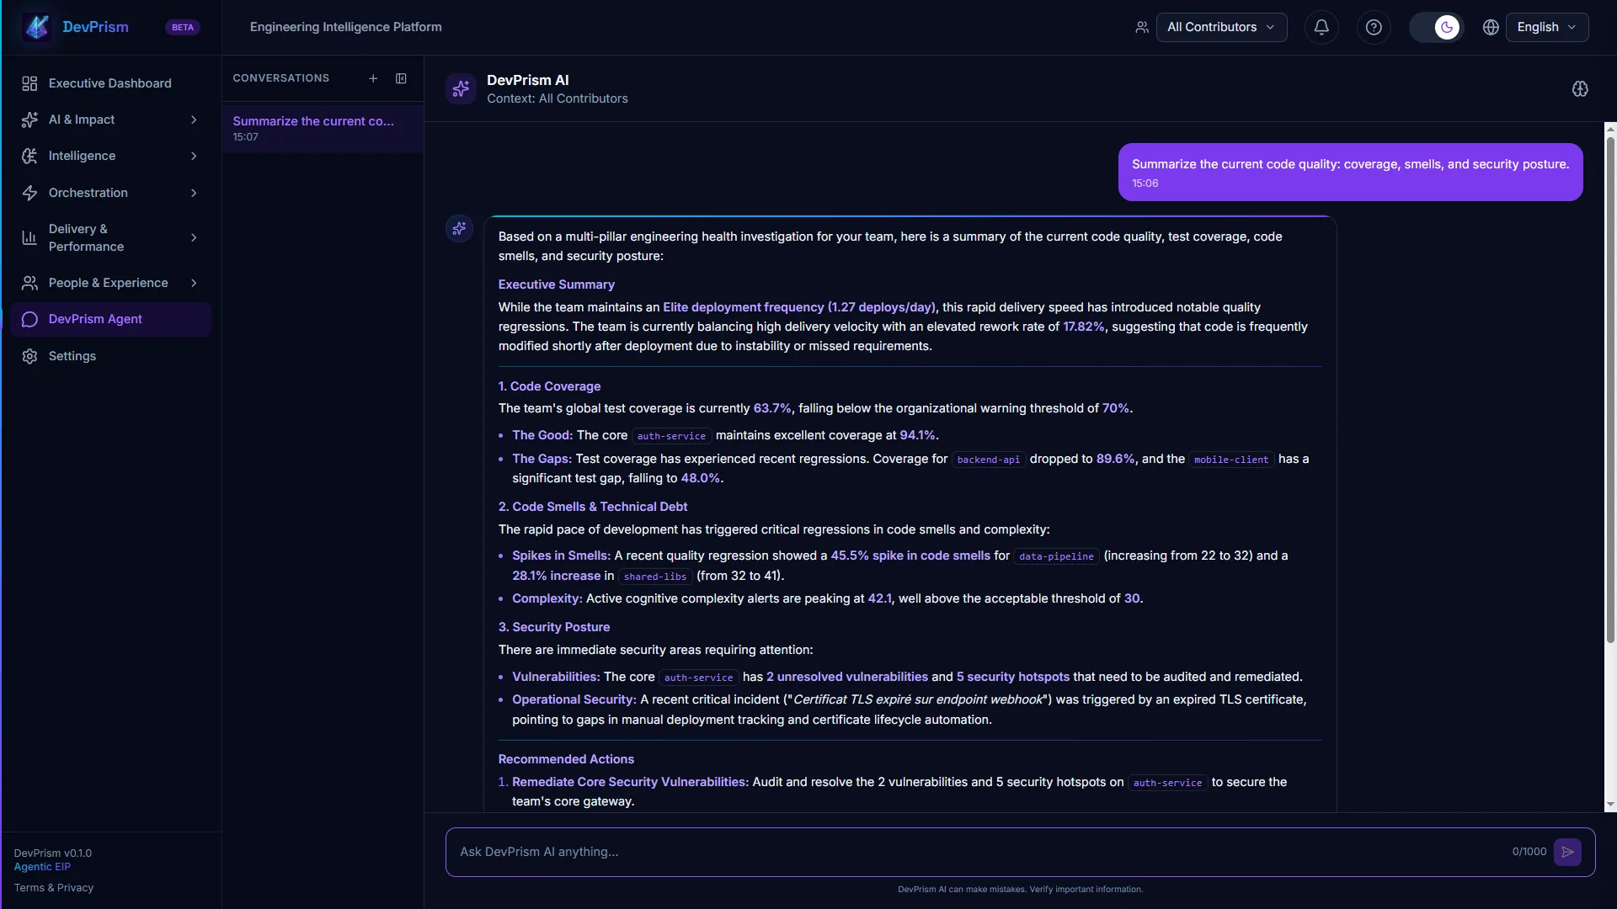This screenshot has height=909, width=1617.
Task: Click the shared-libs code tag
Action: [654, 577]
